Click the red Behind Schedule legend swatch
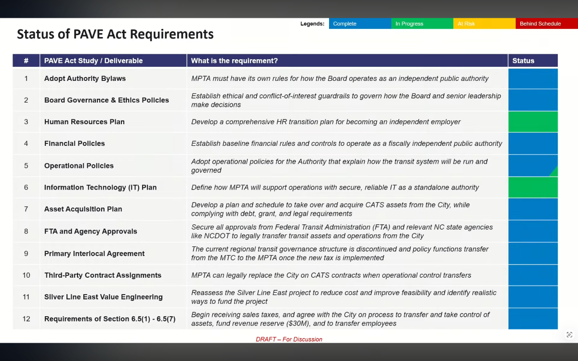Viewport: 578px width, 361px height. tap(547, 24)
